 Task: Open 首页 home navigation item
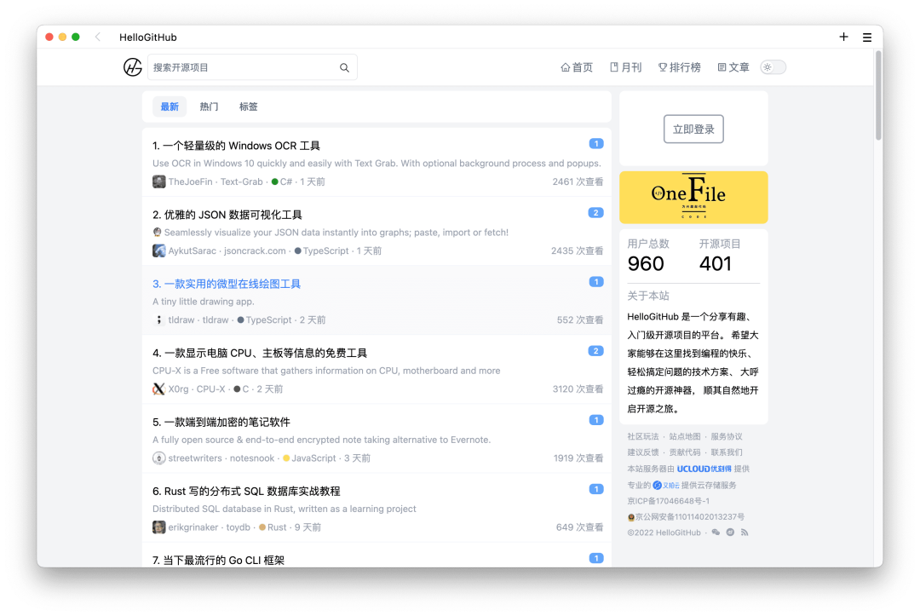pyautogui.click(x=577, y=67)
